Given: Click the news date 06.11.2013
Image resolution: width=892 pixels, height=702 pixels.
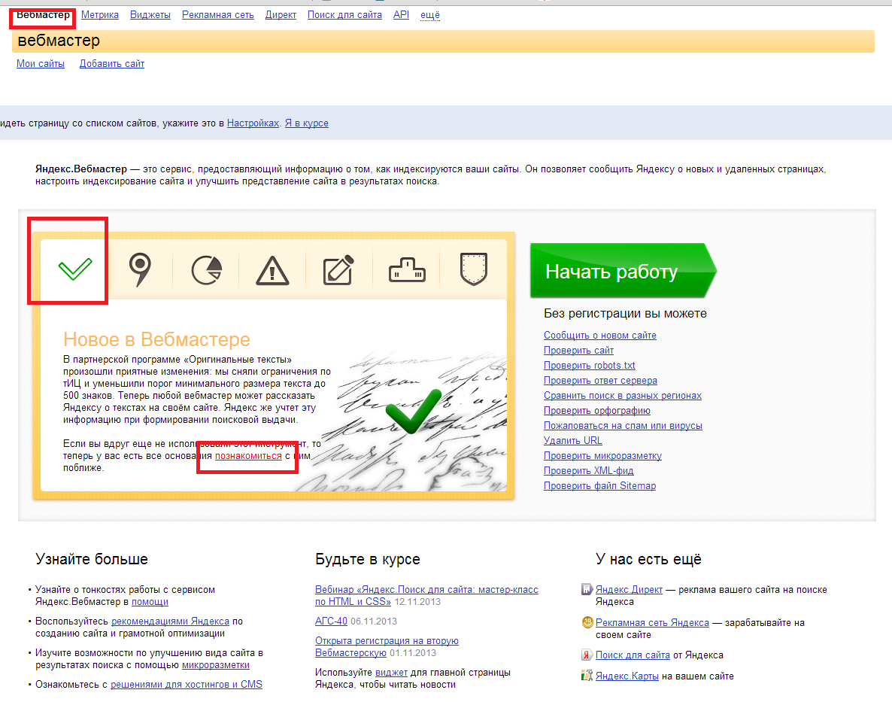Looking at the screenshot, I should point(374,621).
